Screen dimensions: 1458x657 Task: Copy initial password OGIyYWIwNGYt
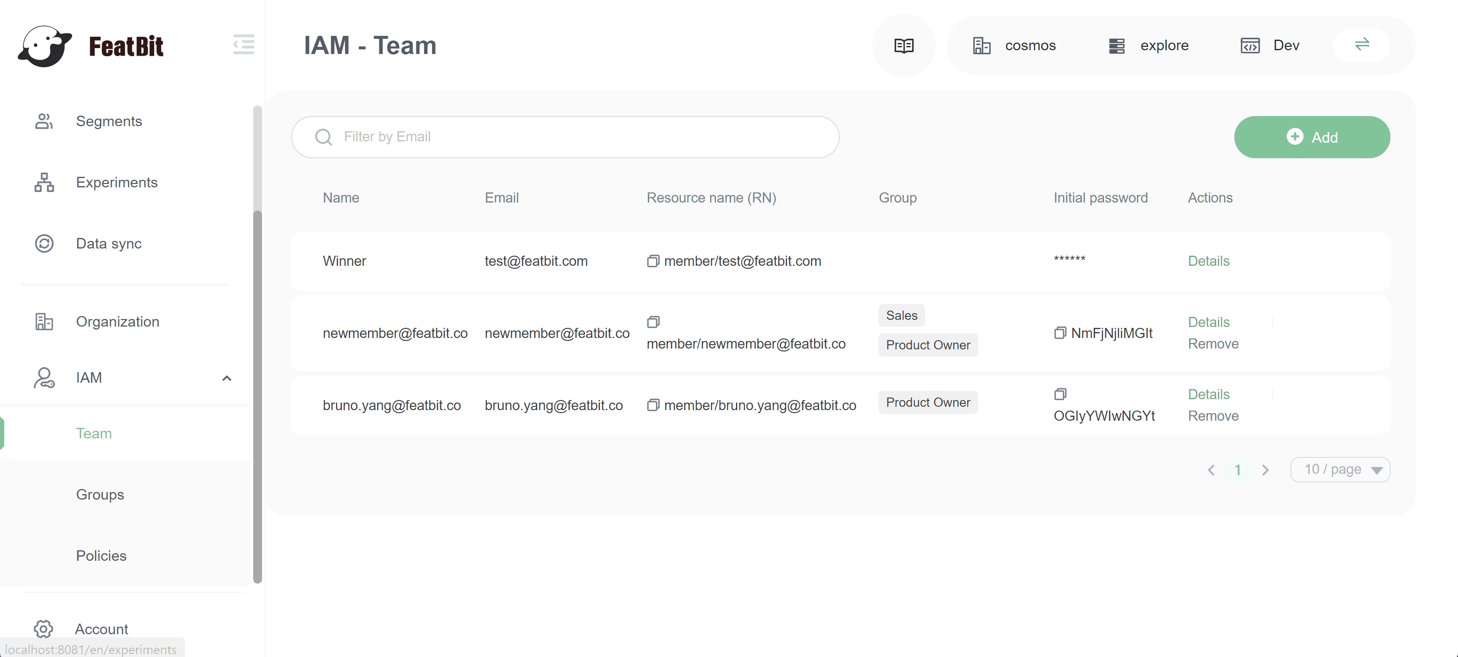pos(1060,394)
